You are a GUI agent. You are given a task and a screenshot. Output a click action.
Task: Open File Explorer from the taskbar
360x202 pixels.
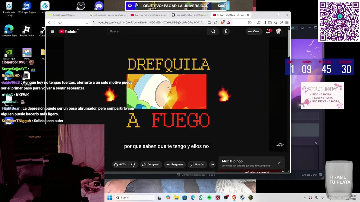[176, 198]
